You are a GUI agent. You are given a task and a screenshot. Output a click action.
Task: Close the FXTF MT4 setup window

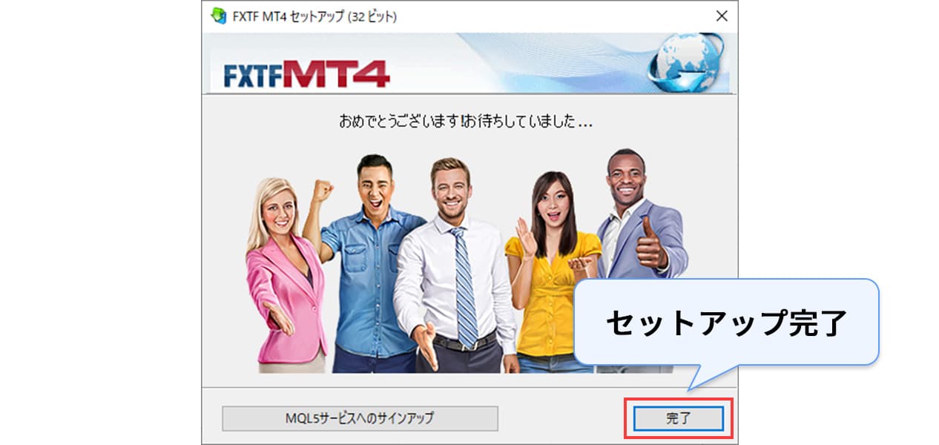pos(721,16)
